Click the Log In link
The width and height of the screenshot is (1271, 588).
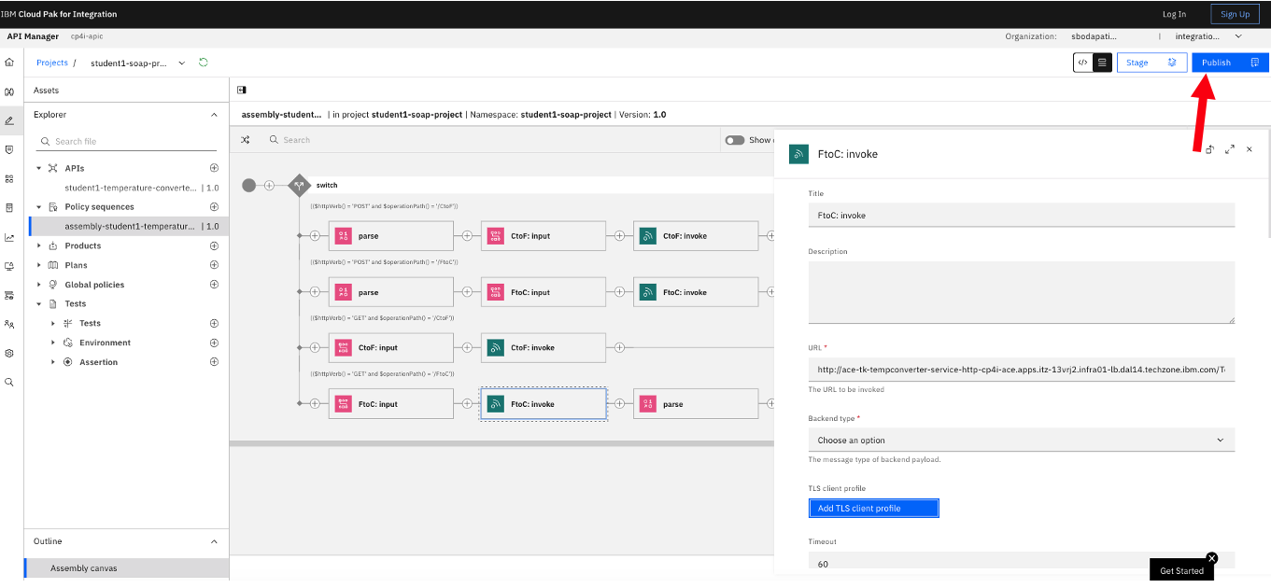(1174, 14)
